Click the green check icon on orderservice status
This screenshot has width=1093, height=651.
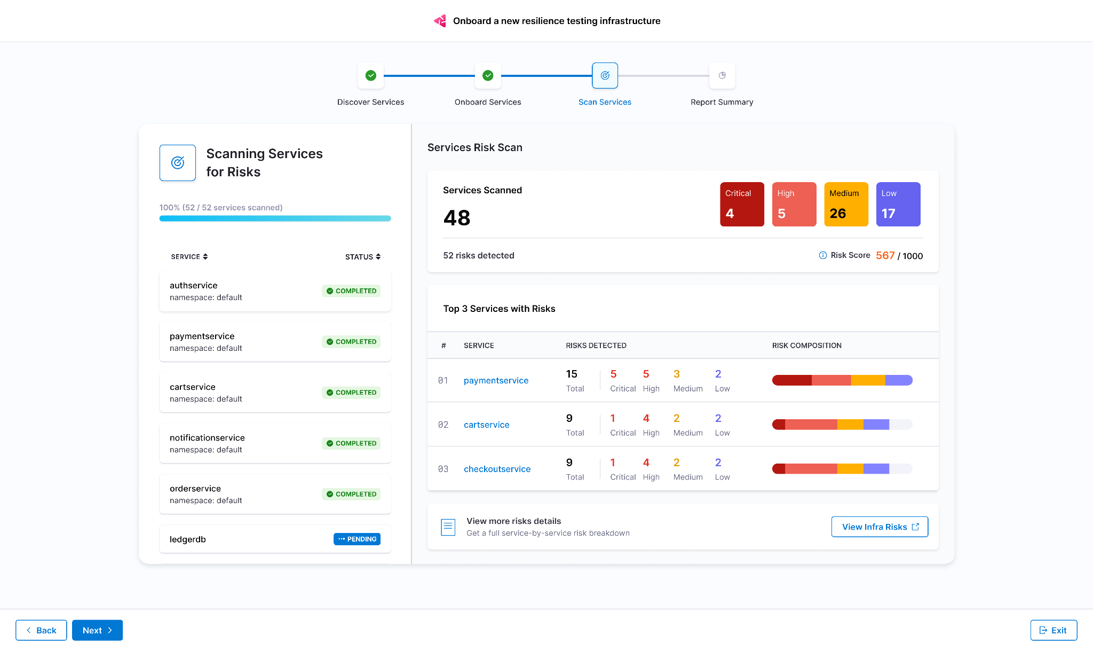[330, 494]
